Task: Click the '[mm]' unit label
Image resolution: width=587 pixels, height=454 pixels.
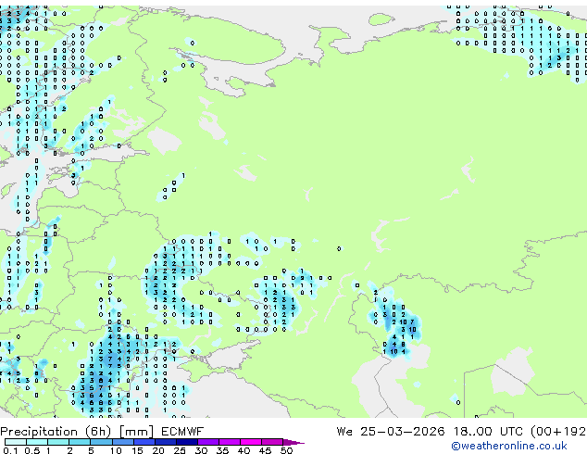Action: click(x=136, y=432)
